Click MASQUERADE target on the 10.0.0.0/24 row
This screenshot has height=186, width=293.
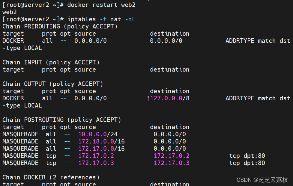(20, 134)
